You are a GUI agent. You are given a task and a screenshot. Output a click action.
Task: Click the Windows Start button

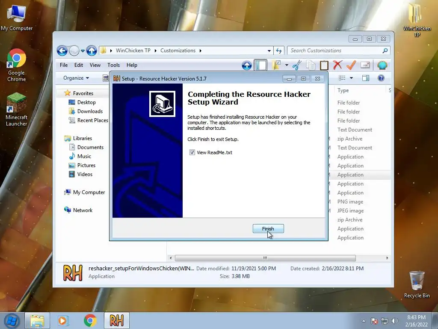coord(12,320)
